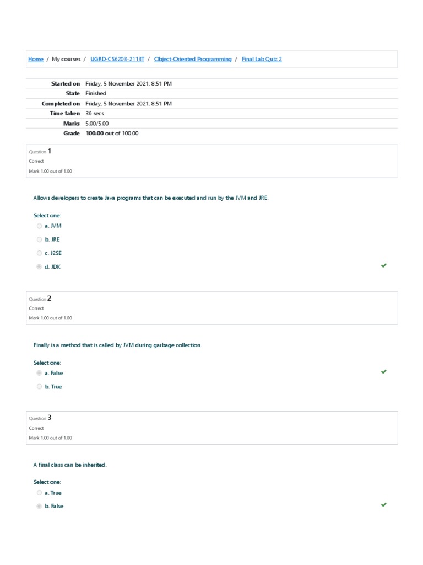Open the UGRD-CS6203-2113T course link
This screenshot has width=423, height=565.
click(x=117, y=59)
